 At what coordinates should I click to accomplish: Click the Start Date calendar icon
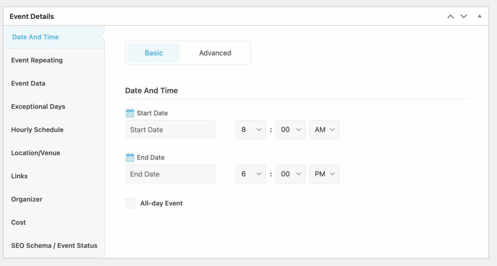[130, 113]
